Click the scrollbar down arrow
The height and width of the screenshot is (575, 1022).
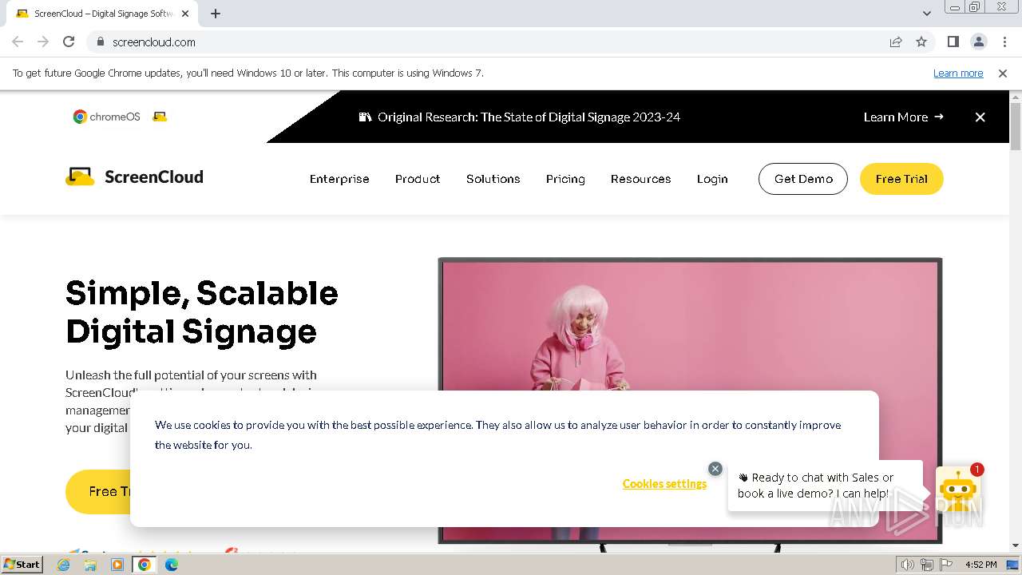(1016, 545)
